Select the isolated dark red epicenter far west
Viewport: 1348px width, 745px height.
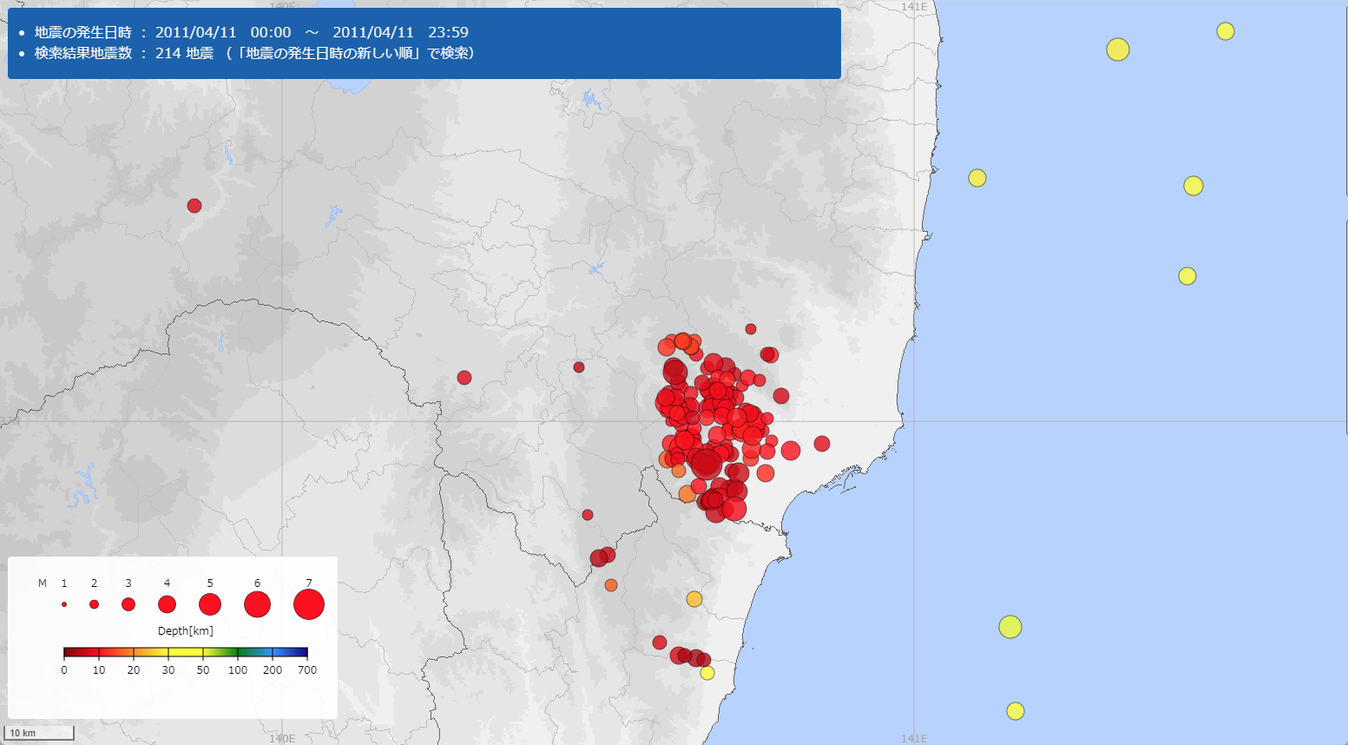pos(194,206)
